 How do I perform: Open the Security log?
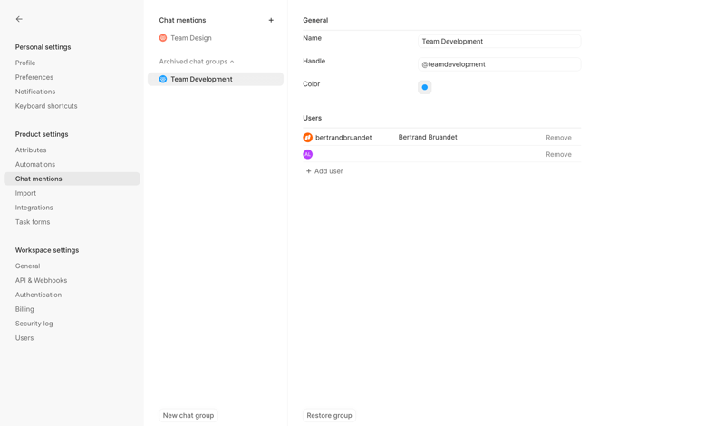tap(34, 324)
